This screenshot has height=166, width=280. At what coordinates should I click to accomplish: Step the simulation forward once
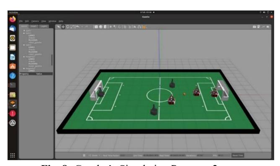pyautogui.click(x=89, y=156)
